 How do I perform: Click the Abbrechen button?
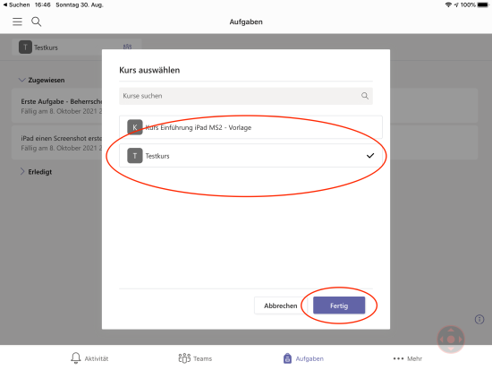pos(280,305)
